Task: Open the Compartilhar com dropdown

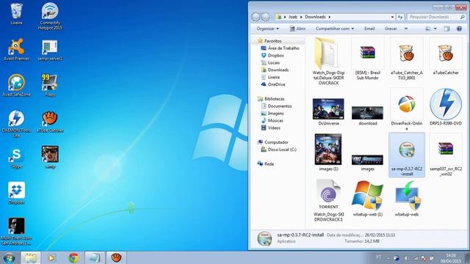Action: tap(335, 29)
